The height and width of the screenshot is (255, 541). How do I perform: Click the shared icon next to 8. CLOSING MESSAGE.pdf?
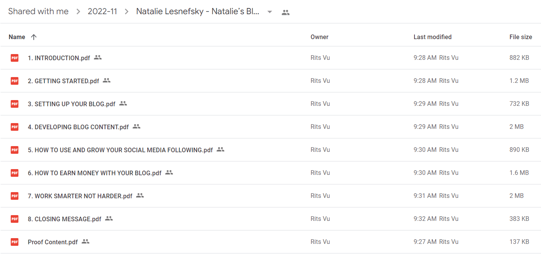(x=109, y=219)
